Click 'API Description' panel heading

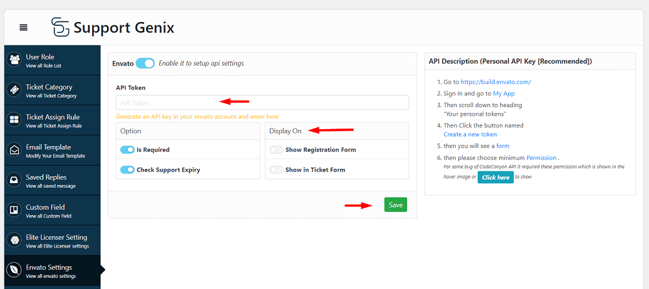(510, 61)
